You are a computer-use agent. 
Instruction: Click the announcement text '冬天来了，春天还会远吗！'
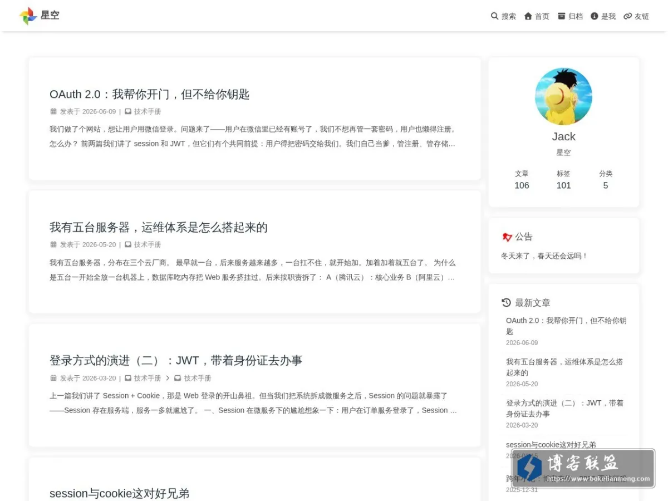click(544, 256)
